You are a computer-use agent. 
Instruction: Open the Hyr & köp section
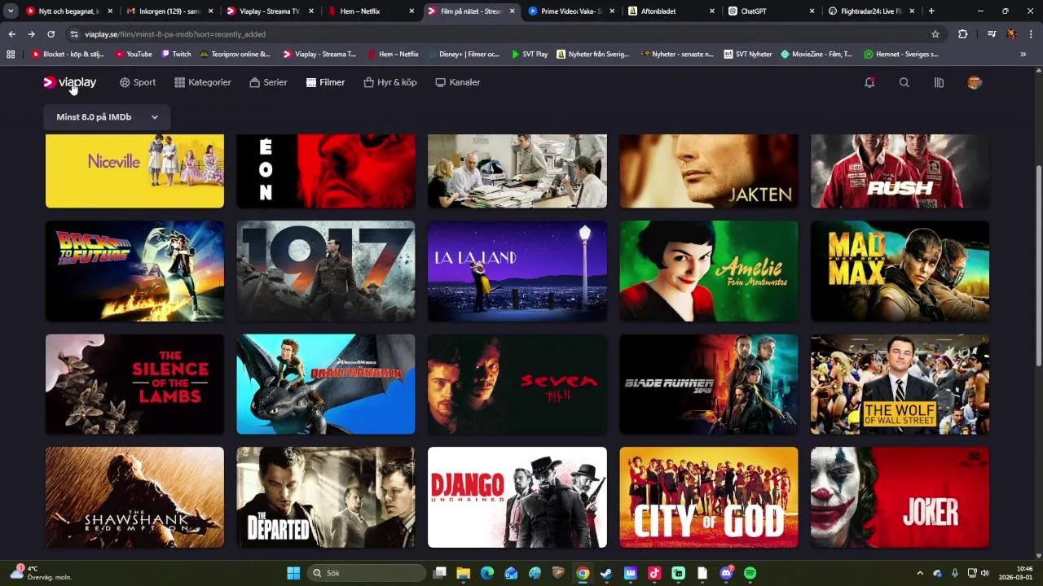point(390,82)
